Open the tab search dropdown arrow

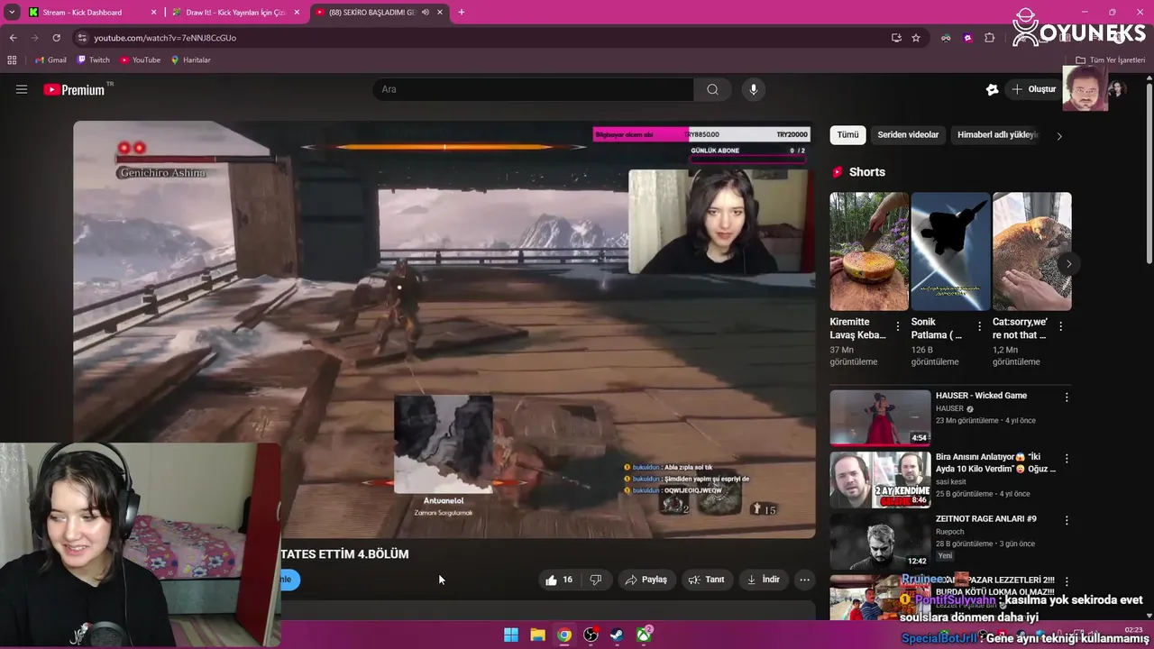click(x=12, y=13)
